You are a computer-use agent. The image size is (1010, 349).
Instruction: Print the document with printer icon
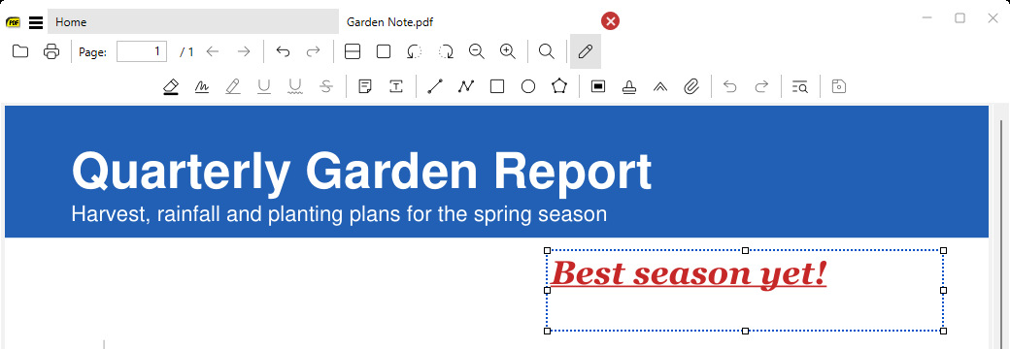(51, 52)
